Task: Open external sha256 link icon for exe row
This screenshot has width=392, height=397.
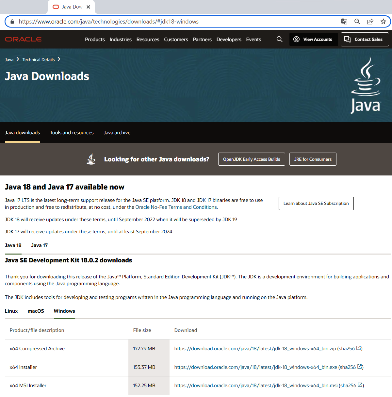Action: click(x=360, y=367)
